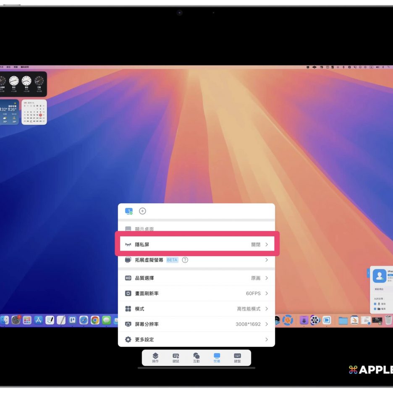
Task: Click the help icon beside the BETA badge
Action: [185, 260]
